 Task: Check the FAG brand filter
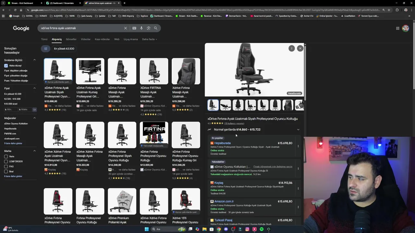[6, 166]
